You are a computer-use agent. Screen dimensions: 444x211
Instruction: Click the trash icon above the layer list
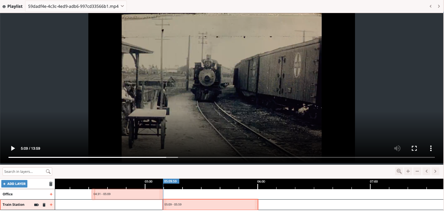[51, 184]
